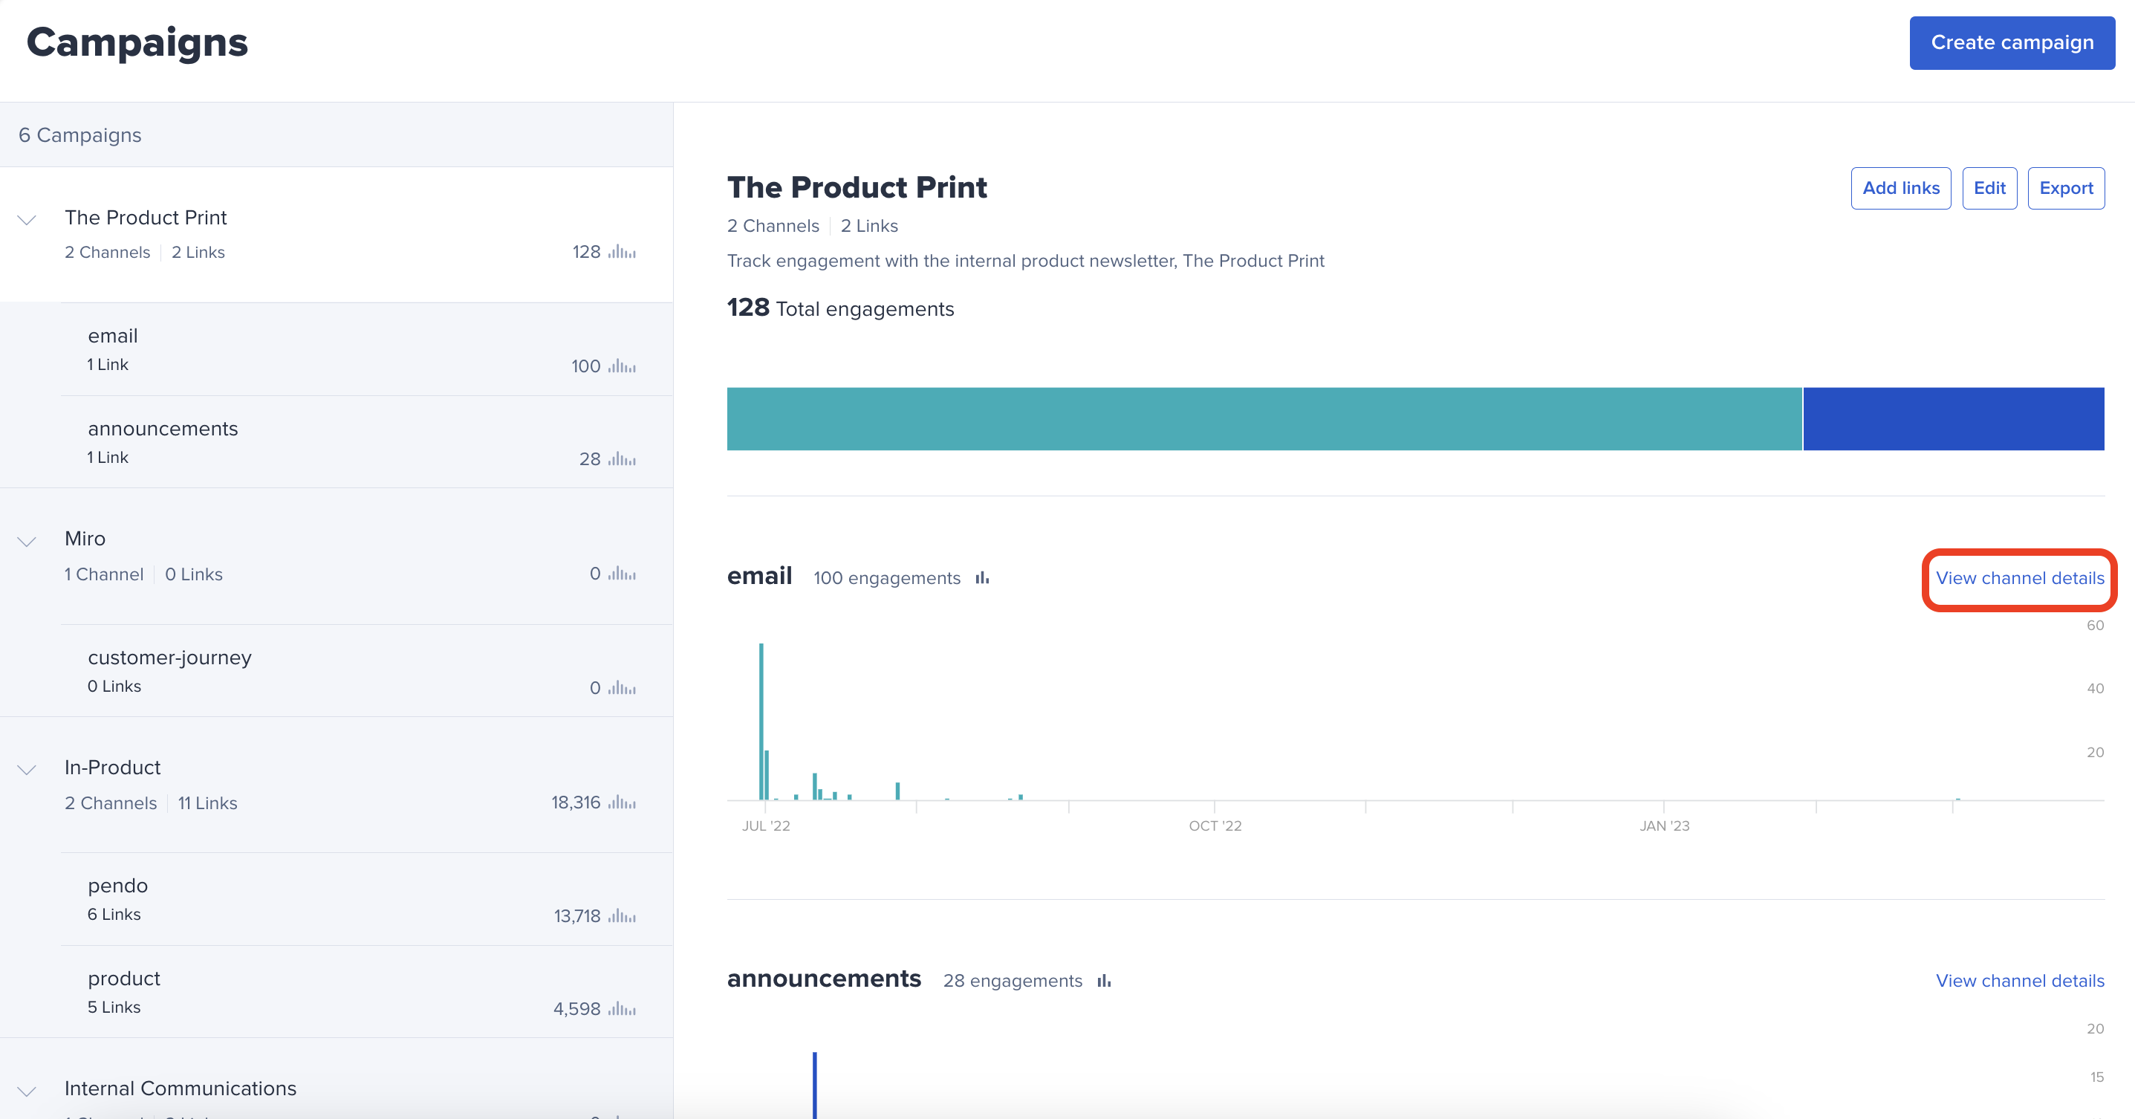
Task: Open Add links for The Product Print
Action: [x=1901, y=188]
